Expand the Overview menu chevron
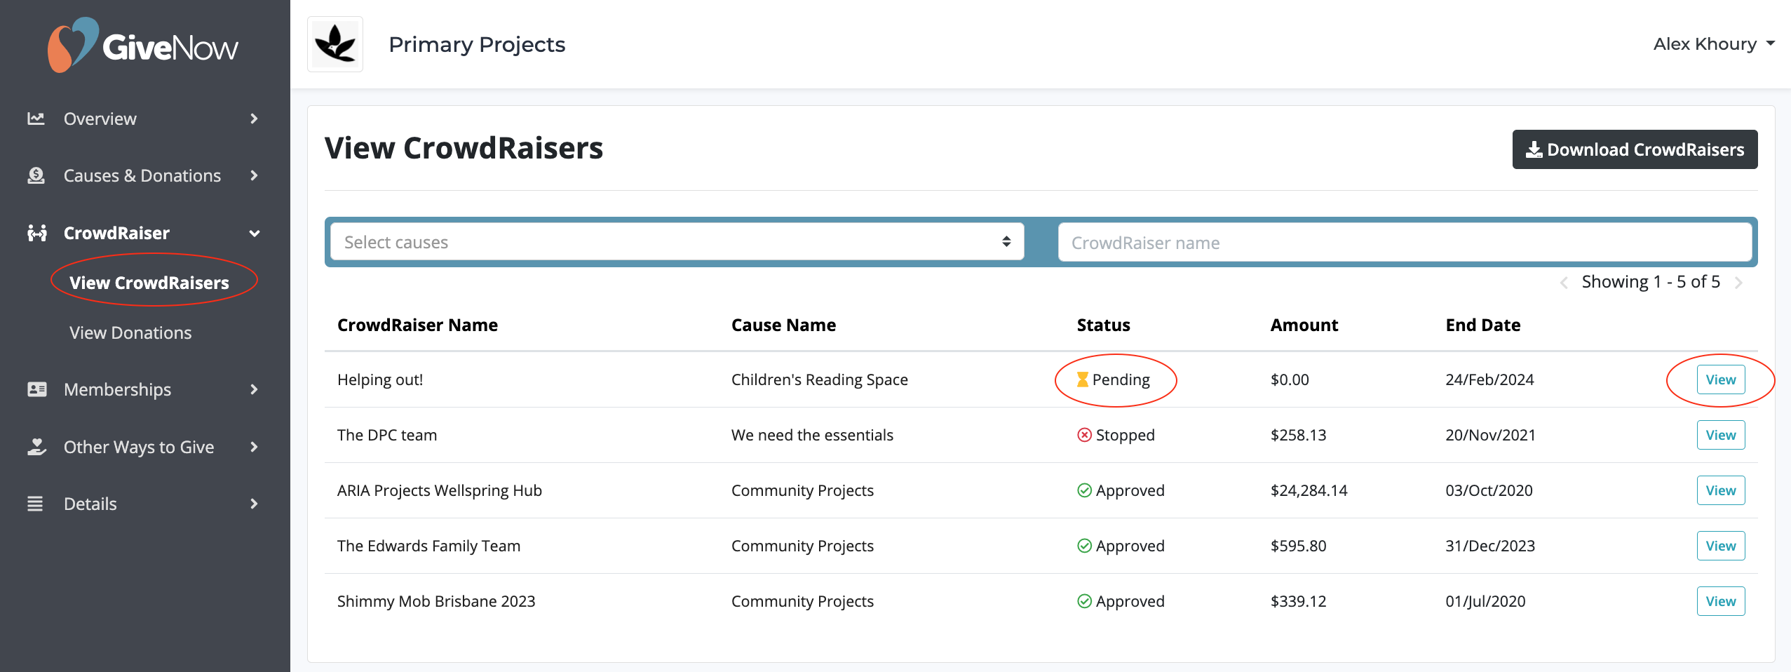Screen dimensions: 1791x672 click(x=254, y=119)
